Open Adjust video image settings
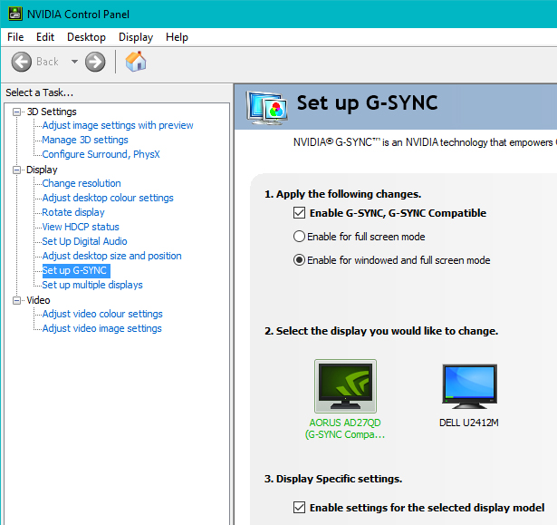557x525 pixels. [102, 328]
